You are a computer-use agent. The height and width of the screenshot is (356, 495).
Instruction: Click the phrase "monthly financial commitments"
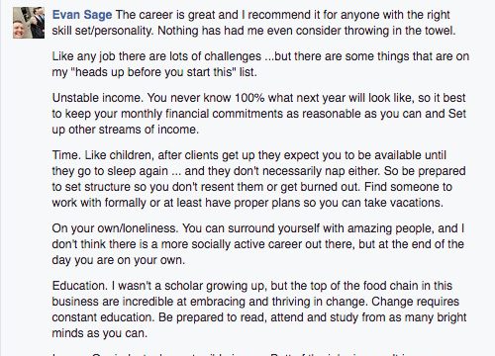coord(202,114)
